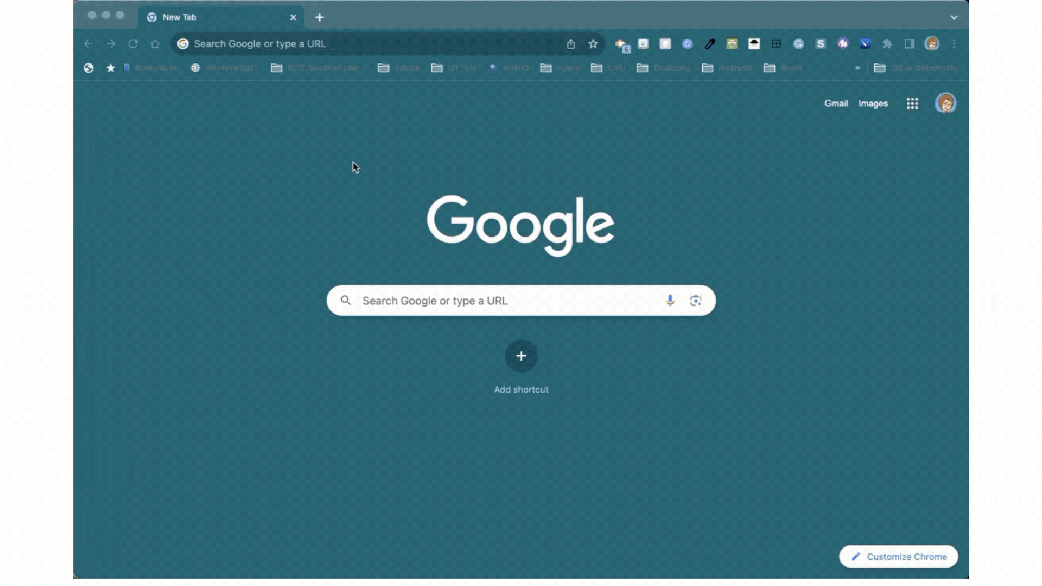Click the Add shortcut plus button
The width and height of the screenshot is (1042, 586).
point(521,356)
